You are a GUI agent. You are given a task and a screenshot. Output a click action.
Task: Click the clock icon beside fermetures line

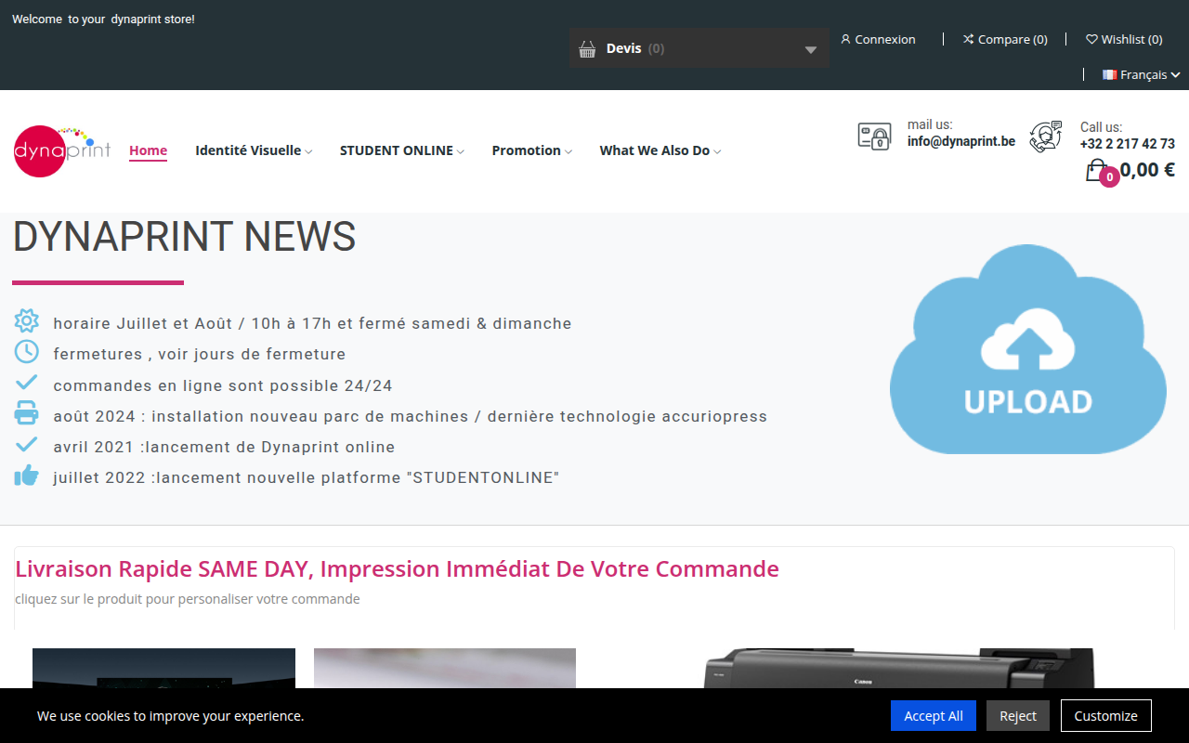tap(26, 352)
